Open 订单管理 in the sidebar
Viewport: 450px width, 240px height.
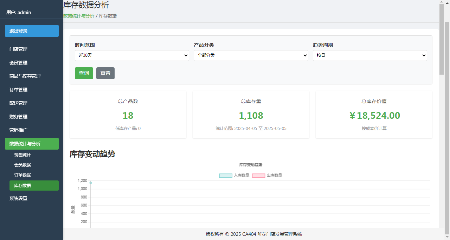click(32, 90)
